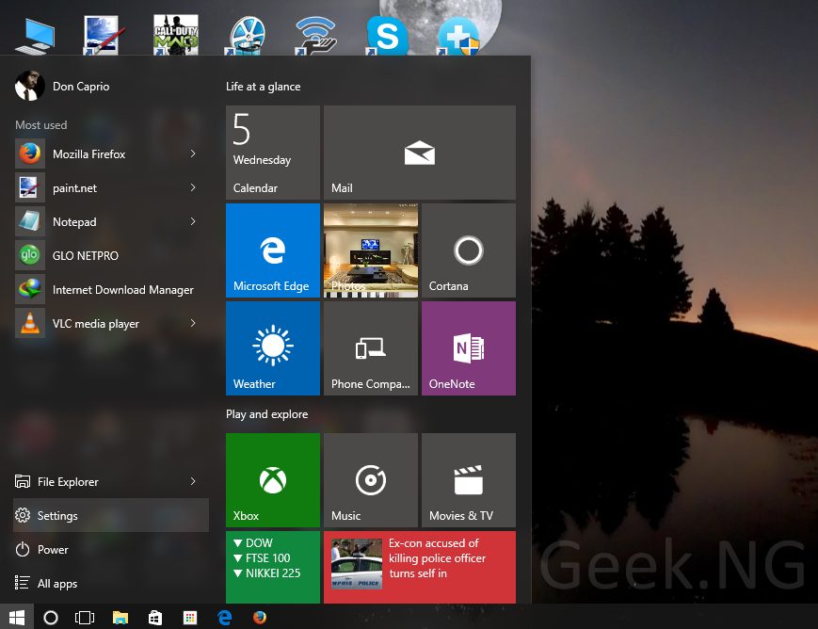
Task: Launch the Microsoft Edge tile
Action: point(273,250)
